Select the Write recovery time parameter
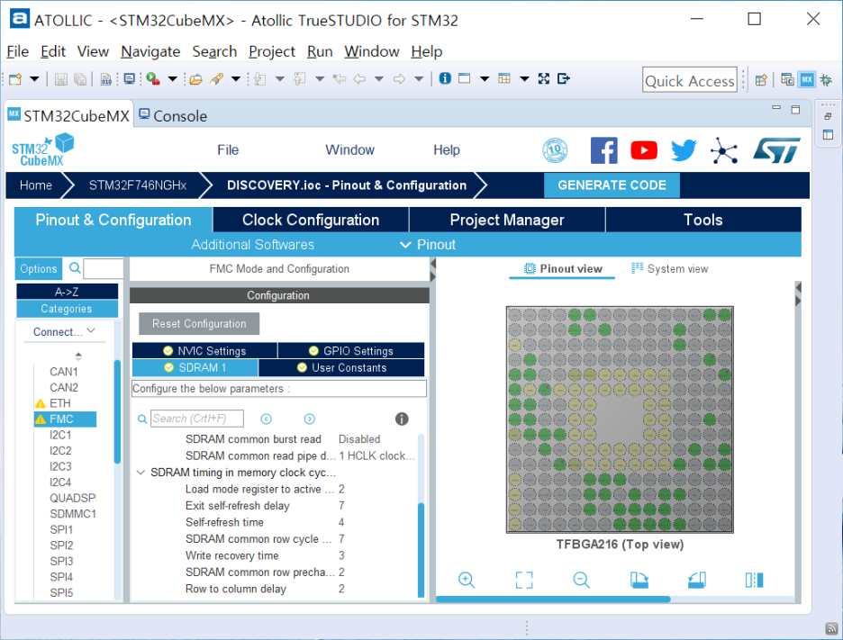843x640 pixels. pos(231,555)
